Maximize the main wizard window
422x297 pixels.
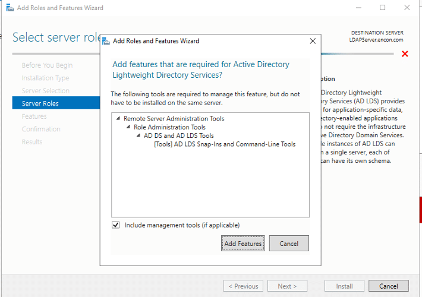click(382, 8)
